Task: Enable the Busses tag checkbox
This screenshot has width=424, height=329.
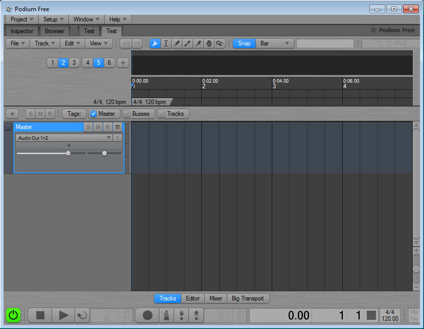Action: coord(127,114)
